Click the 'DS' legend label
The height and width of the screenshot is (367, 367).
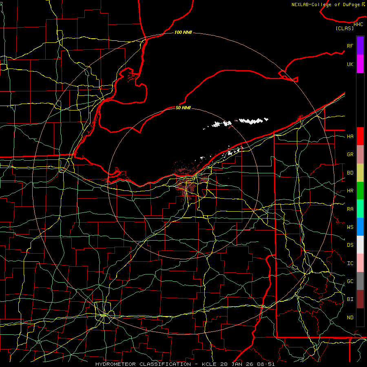coord(350,245)
